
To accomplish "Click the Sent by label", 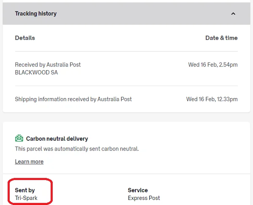I will pos(25,190).
